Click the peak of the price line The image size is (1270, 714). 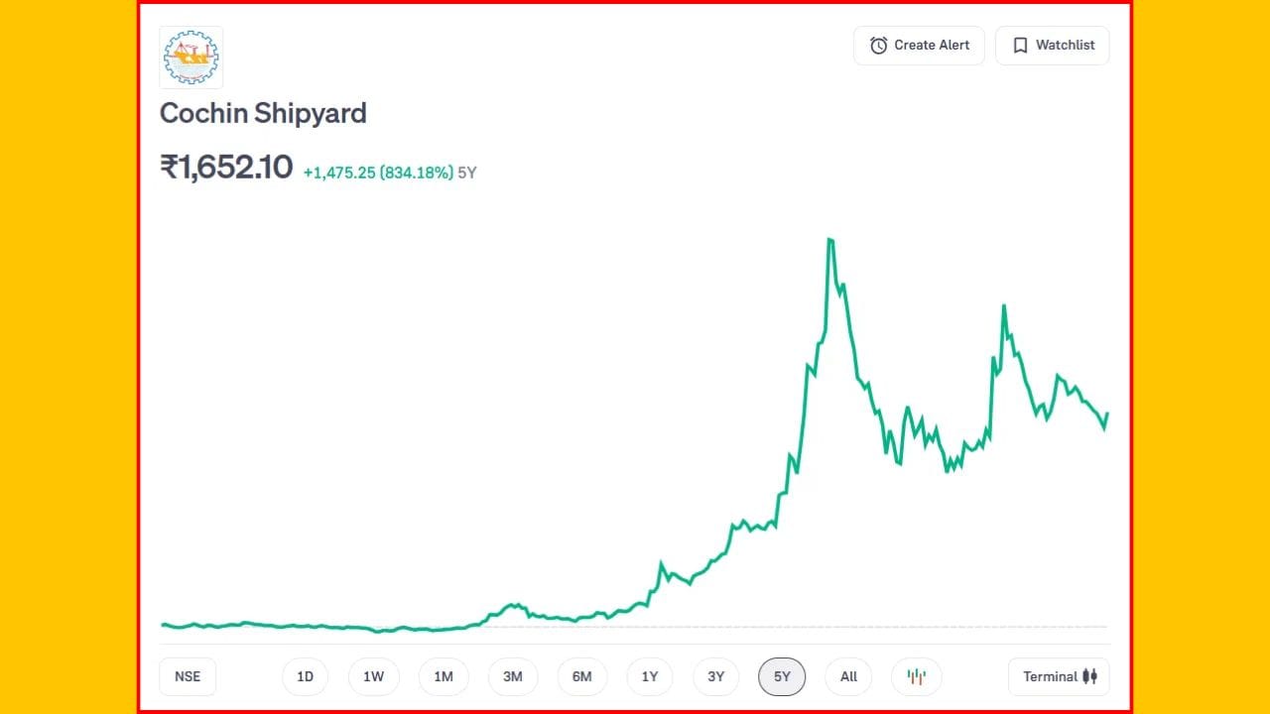pyautogui.click(x=829, y=240)
